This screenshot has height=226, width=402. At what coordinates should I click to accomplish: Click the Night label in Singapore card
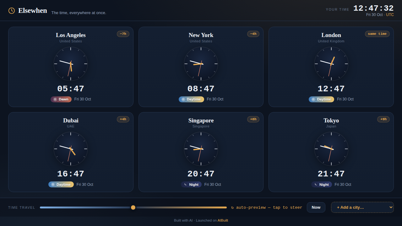click(x=194, y=185)
